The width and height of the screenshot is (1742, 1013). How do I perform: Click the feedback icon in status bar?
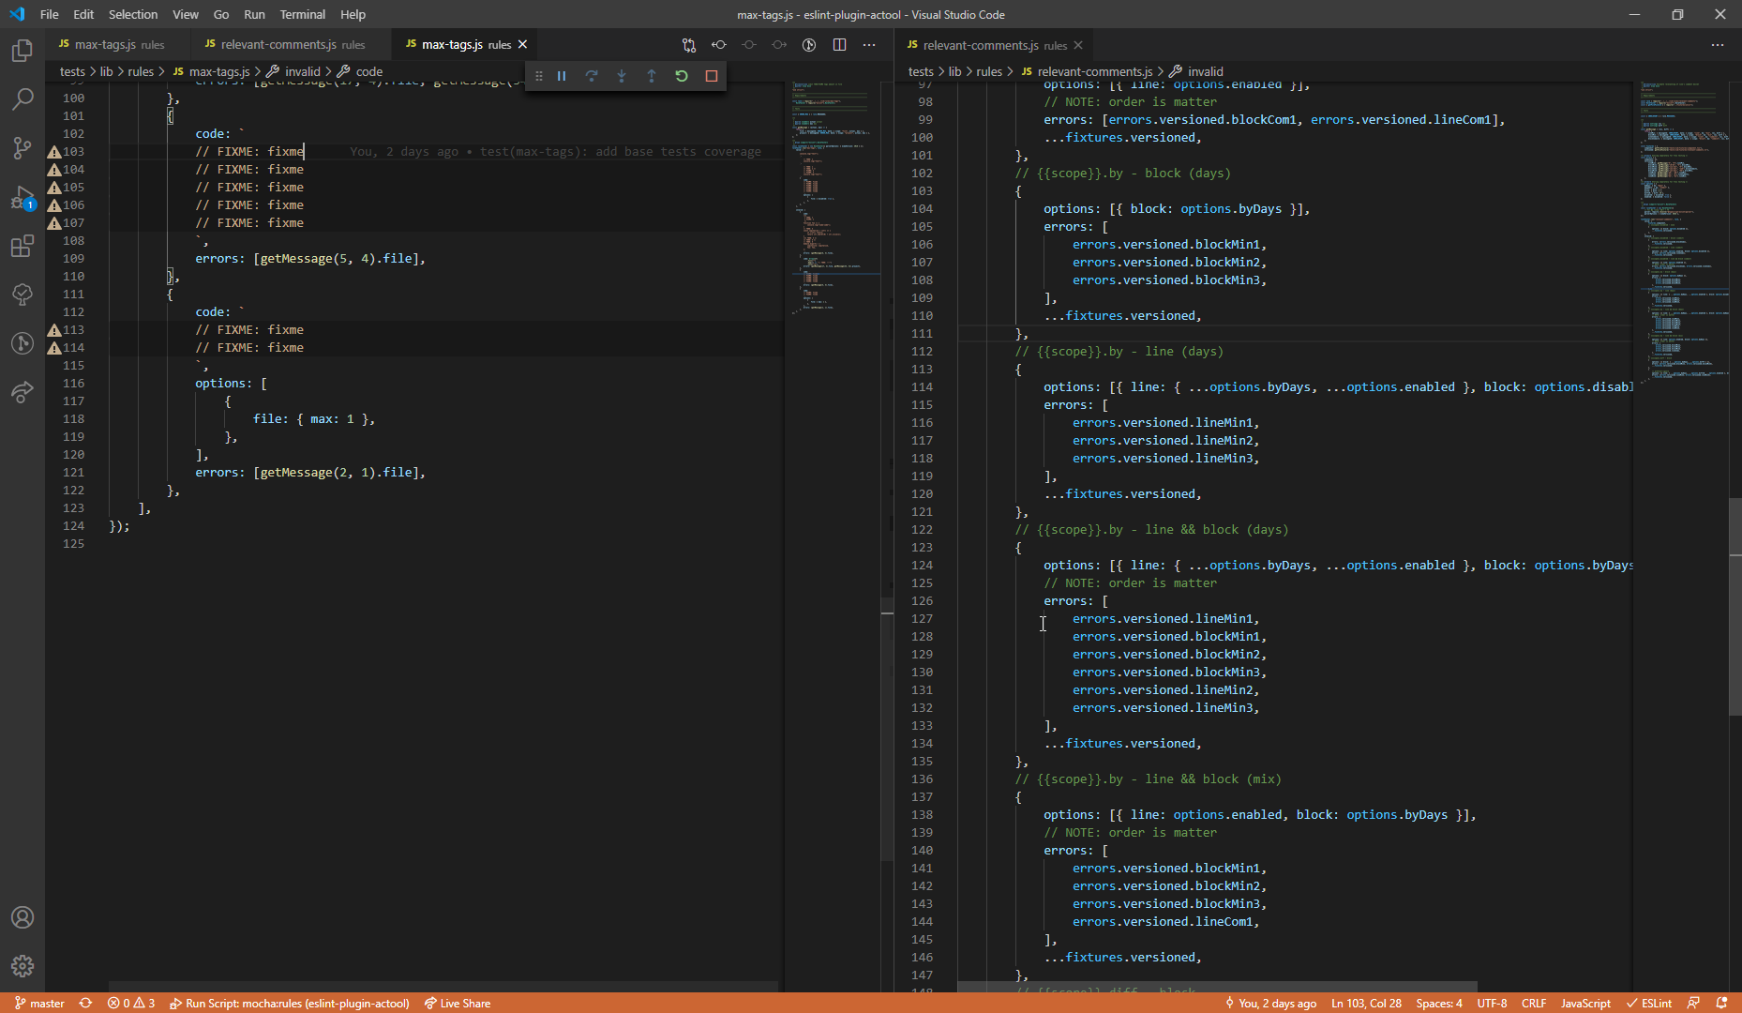click(1693, 1003)
